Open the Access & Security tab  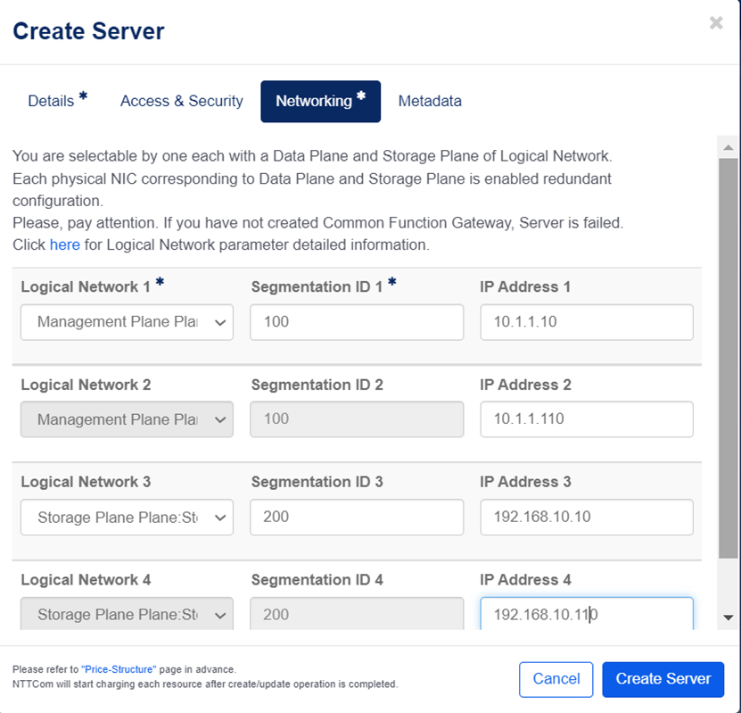pos(182,101)
